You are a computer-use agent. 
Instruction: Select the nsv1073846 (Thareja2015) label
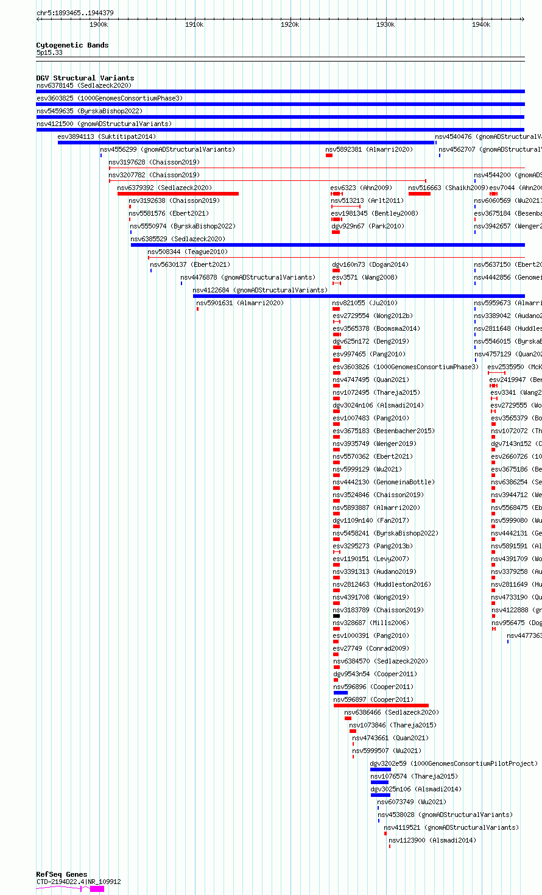[x=393, y=725]
